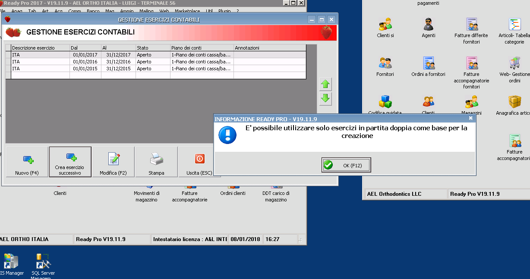This screenshot has height=279, width=530.
Task: Open Ordini a fornitori icon
Action: 428,63
